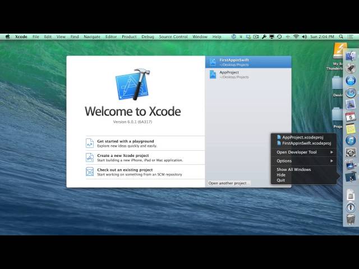Open the Calendar icon in Dock
This screenshot has width=359, height=269.
click(351, 117)
